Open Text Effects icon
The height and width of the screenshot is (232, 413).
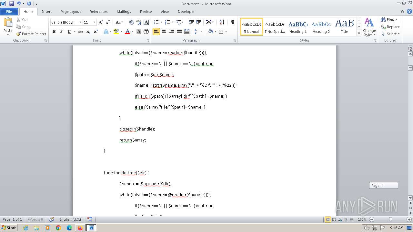[x=106, y=32]
